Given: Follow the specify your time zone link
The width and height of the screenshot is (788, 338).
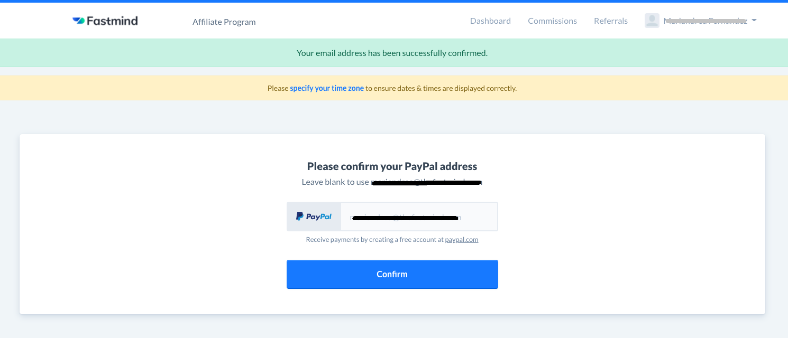Looking at the screenshot, I should click(327, 88).
